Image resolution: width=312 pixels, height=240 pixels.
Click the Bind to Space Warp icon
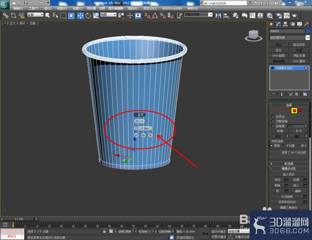pyautogui.click(x=21, y=15)
